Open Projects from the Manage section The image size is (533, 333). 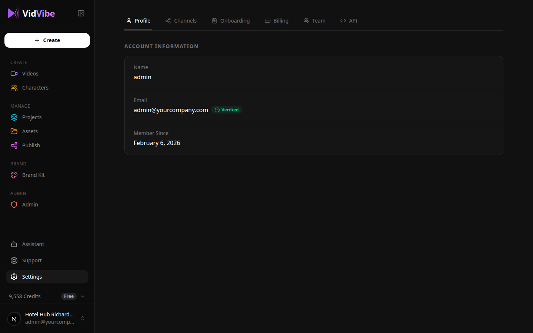point(14,117)
